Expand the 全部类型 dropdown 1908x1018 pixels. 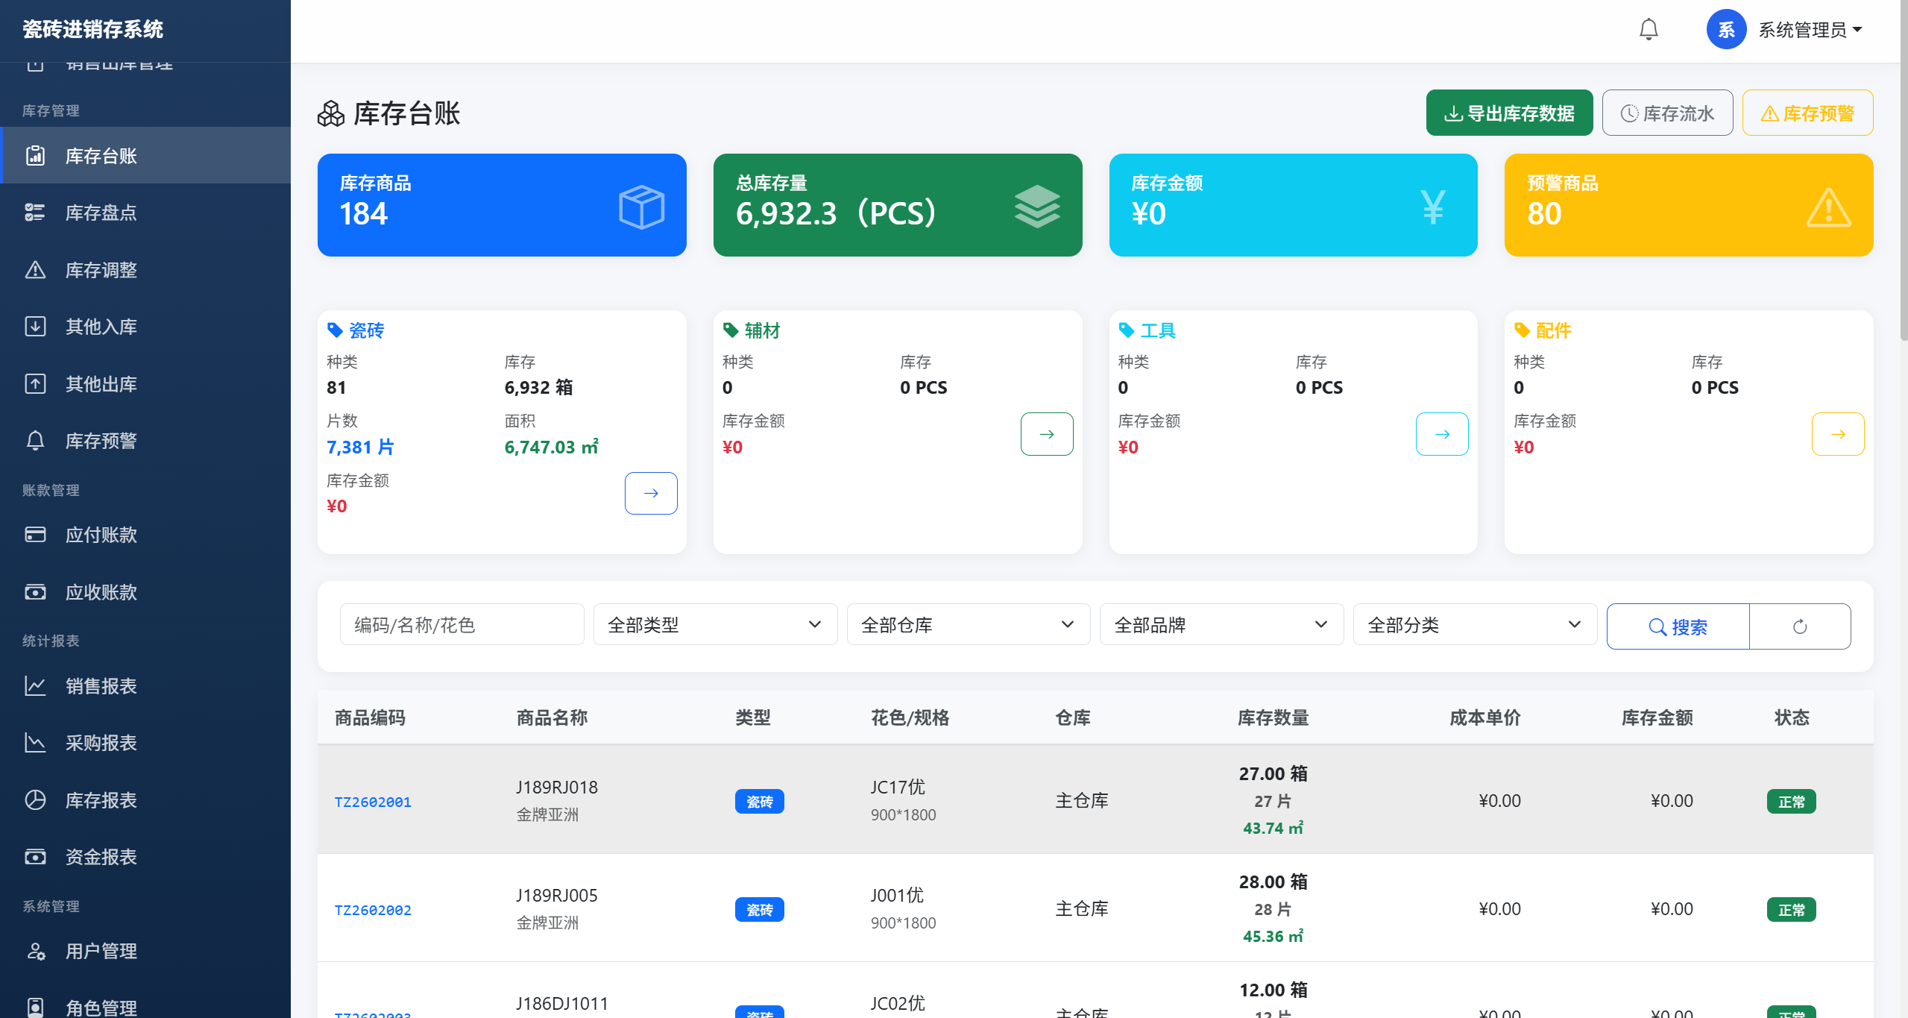tap(715, 625)
